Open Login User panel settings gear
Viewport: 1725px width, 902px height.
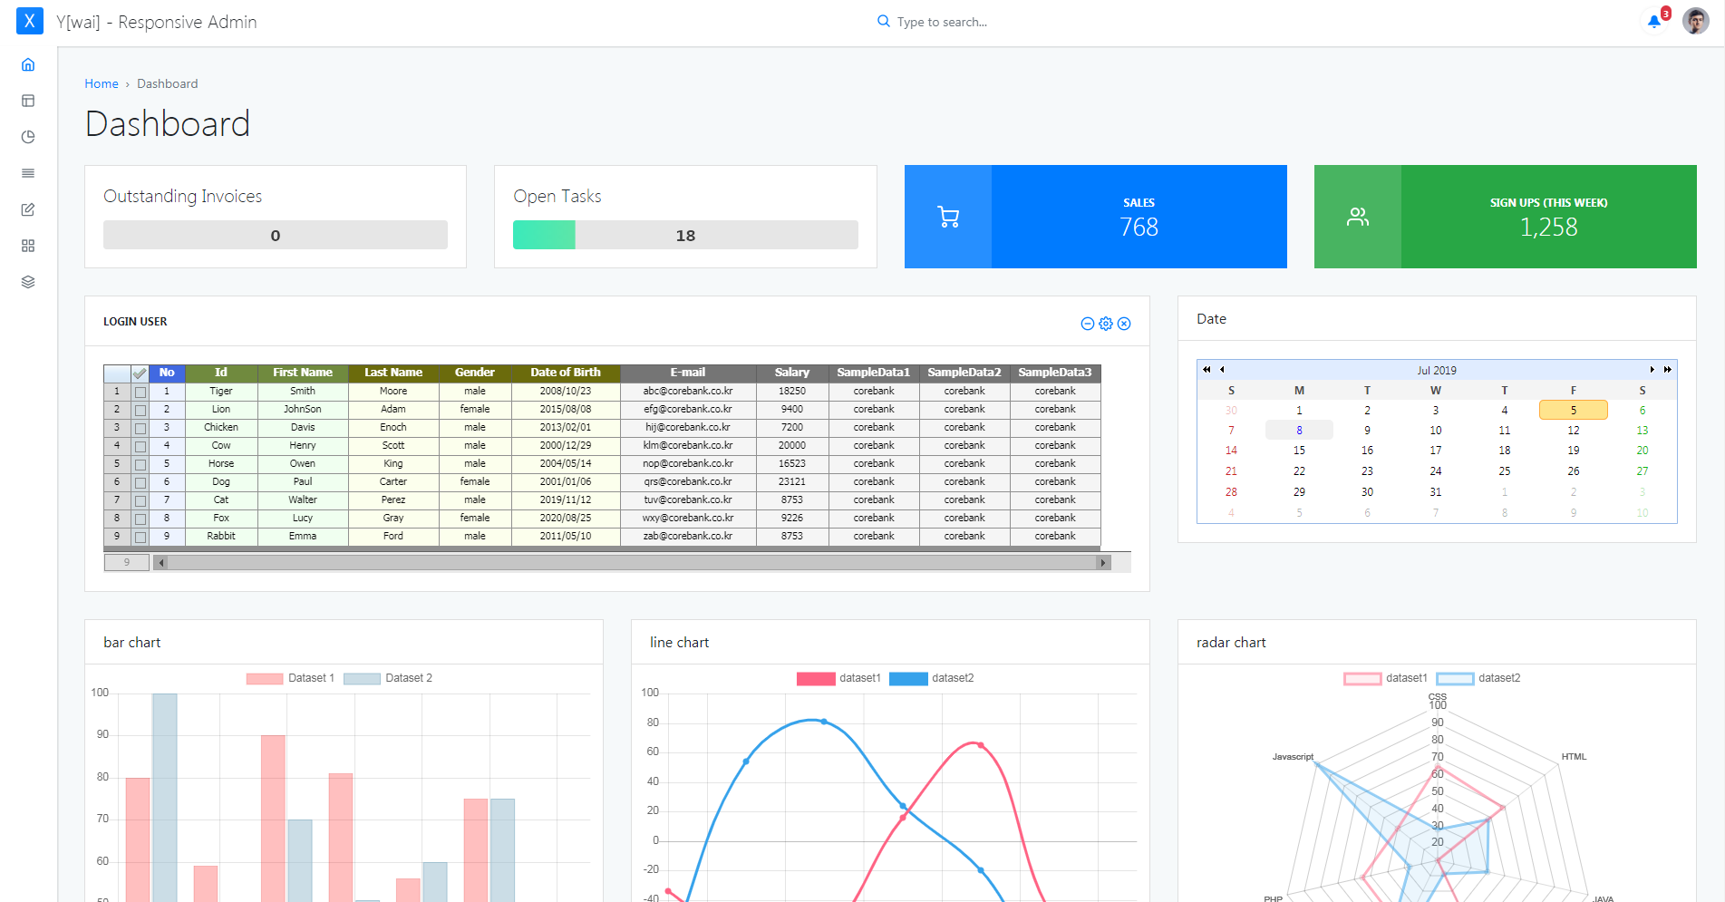[x=1106, y=324]
